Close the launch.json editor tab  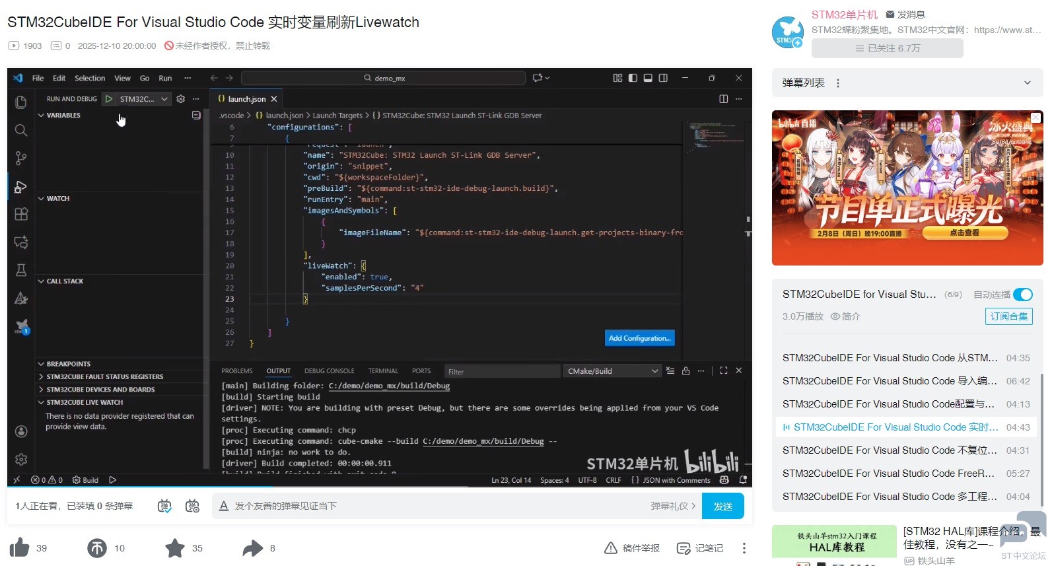(x=273, y=99)
